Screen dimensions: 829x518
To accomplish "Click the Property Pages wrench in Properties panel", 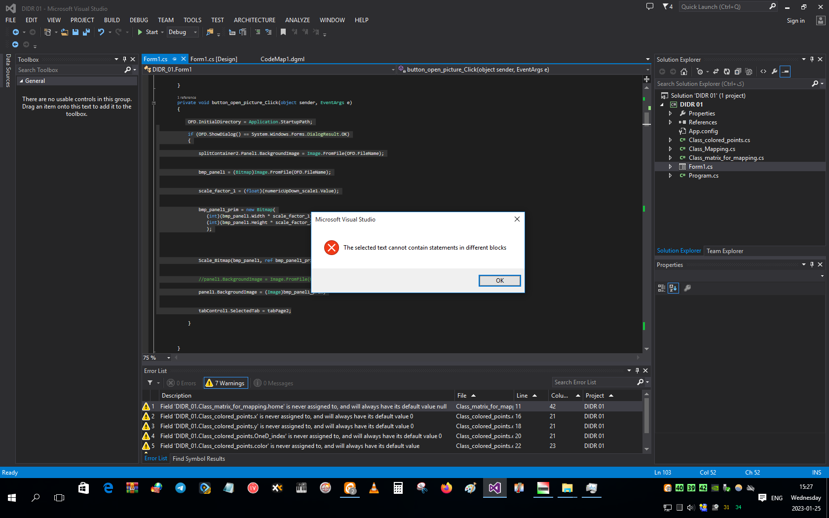I will tap(687, 288).
